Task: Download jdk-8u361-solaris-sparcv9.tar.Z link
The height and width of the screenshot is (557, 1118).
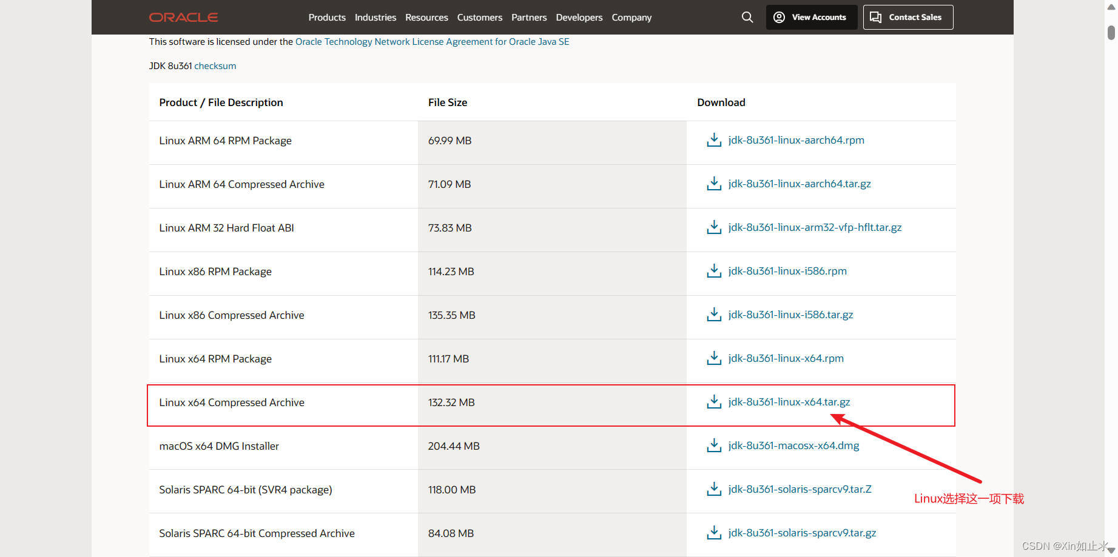Action: [x=800, y=489]
